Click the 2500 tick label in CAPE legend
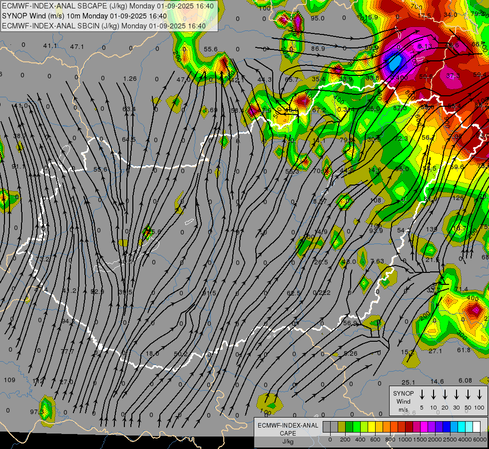489x449 pixels. pos(450,440)
